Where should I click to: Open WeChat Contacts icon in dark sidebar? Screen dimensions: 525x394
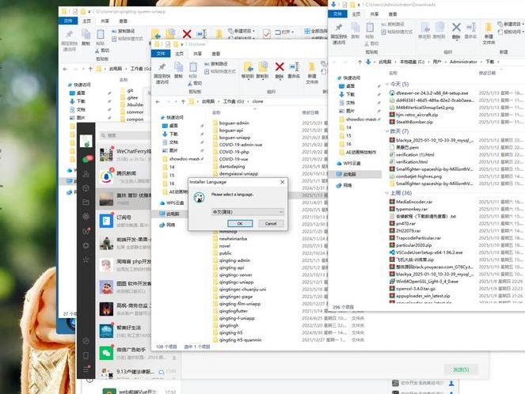tap(86, 174)
